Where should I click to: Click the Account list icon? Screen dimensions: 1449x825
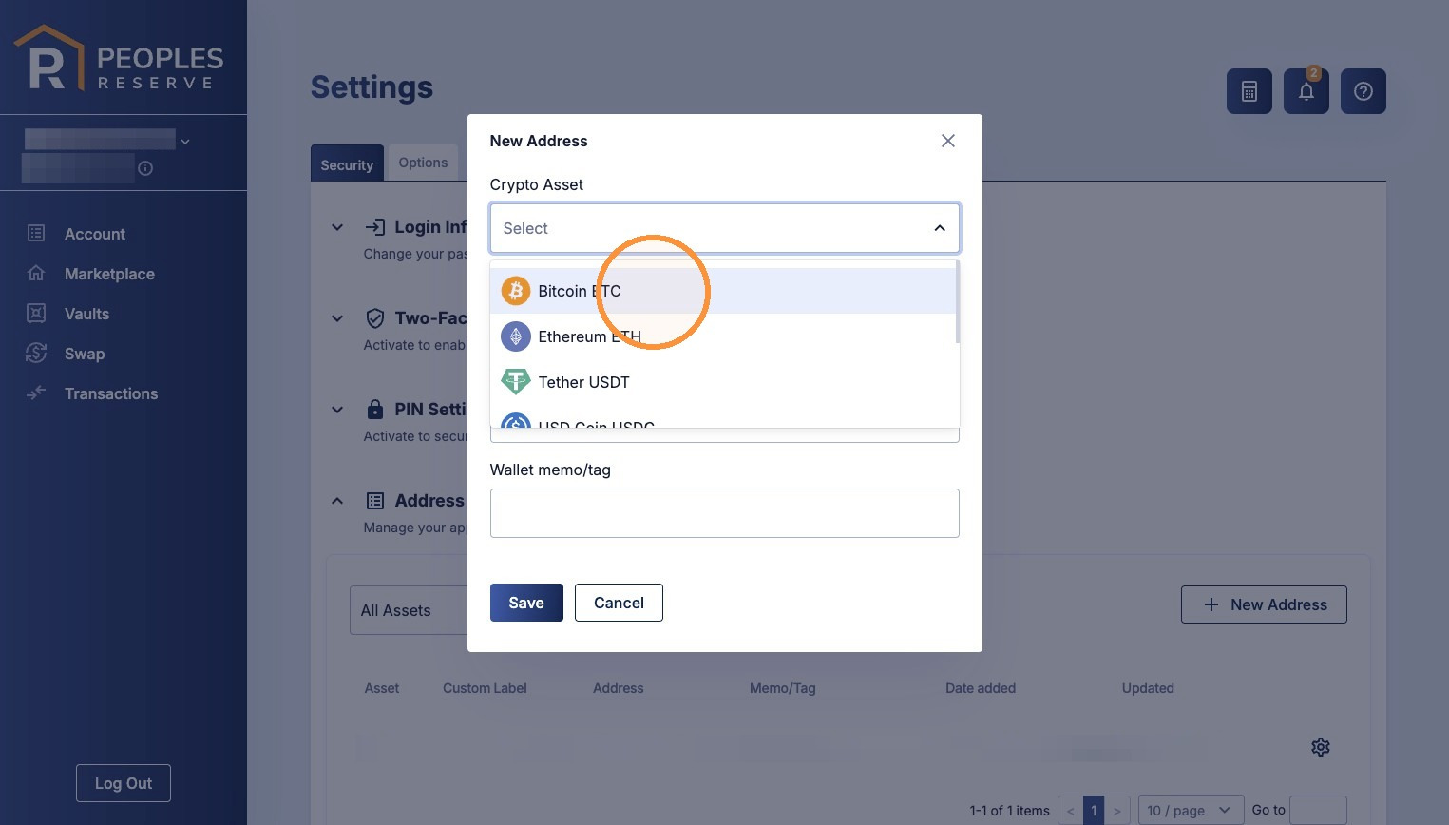(x=36, y=233)
